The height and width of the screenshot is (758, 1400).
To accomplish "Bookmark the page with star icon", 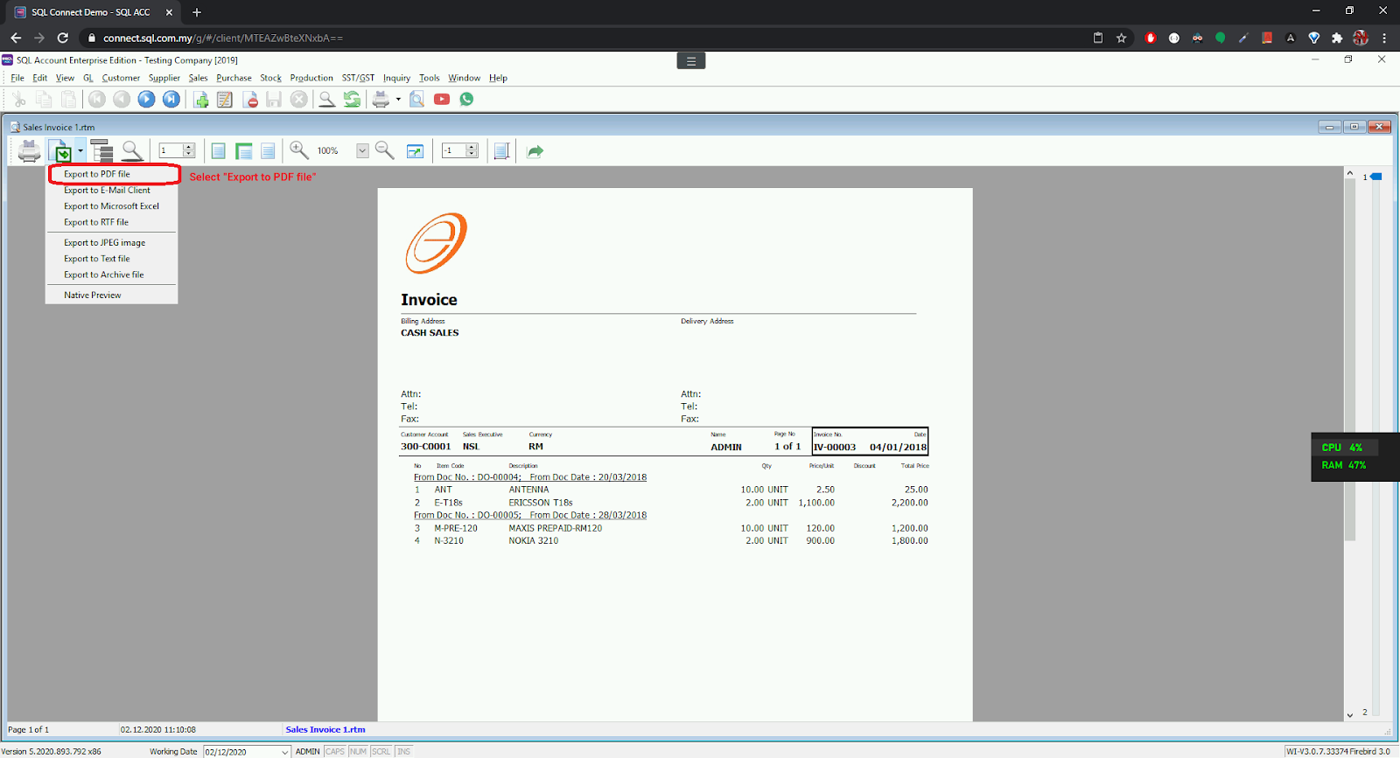I will tap(1121, 38).
